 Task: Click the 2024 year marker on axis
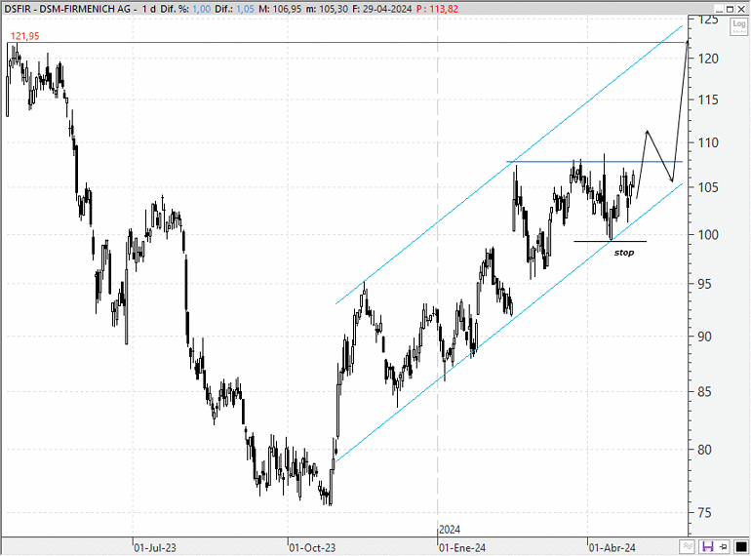click(450, 530)
